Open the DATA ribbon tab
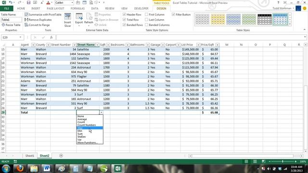 point(95,9)
